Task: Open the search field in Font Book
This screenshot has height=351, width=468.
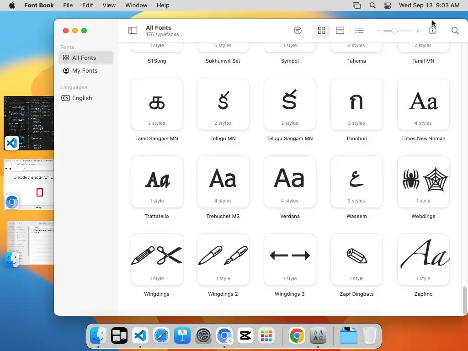Action: 455,31
